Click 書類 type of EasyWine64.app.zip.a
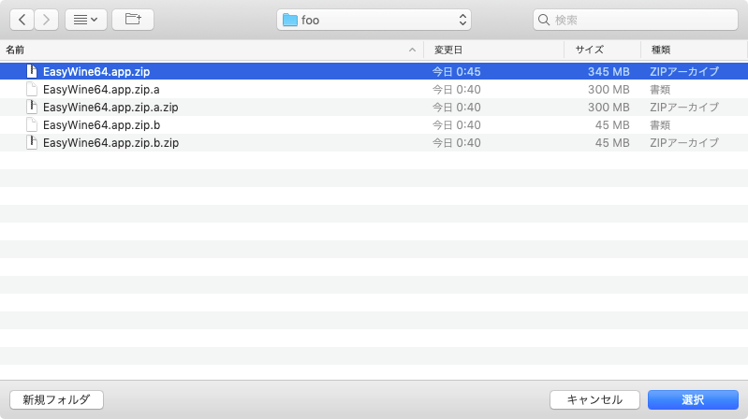The height and width of the screenshot is (419, 748). pos(660,89)
